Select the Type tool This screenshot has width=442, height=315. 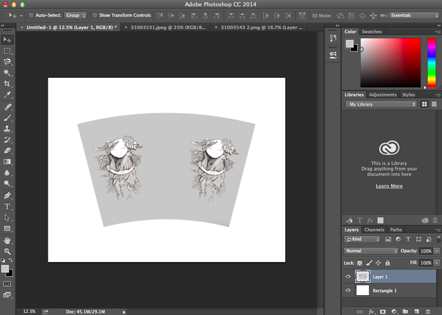tap(7, 206)
